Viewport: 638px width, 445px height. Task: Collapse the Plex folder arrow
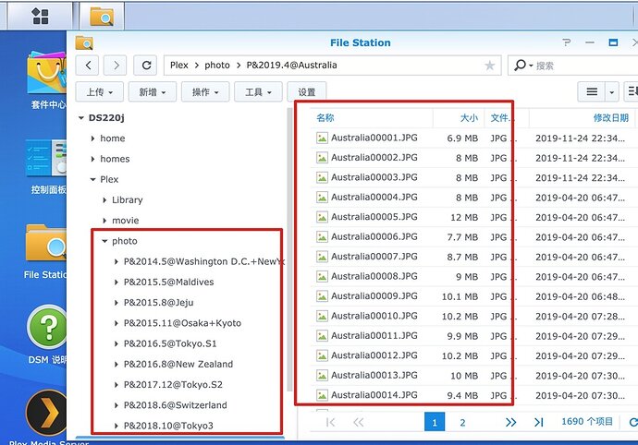(92, 180)
